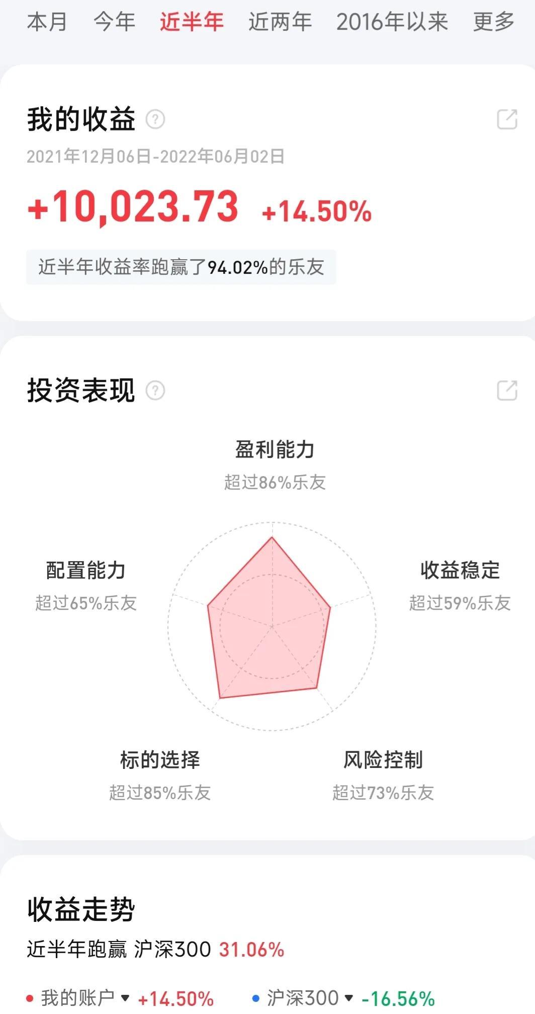Screen dimensions: 535x1014
Task: Tap help icon beside 投资表现
Action: [x=155, y=391]
